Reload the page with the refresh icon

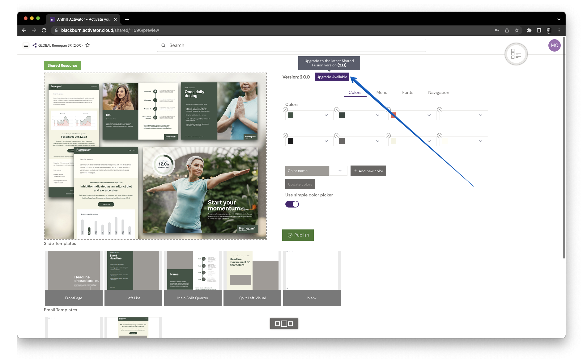pyautogui.click(x=43, y=30)
